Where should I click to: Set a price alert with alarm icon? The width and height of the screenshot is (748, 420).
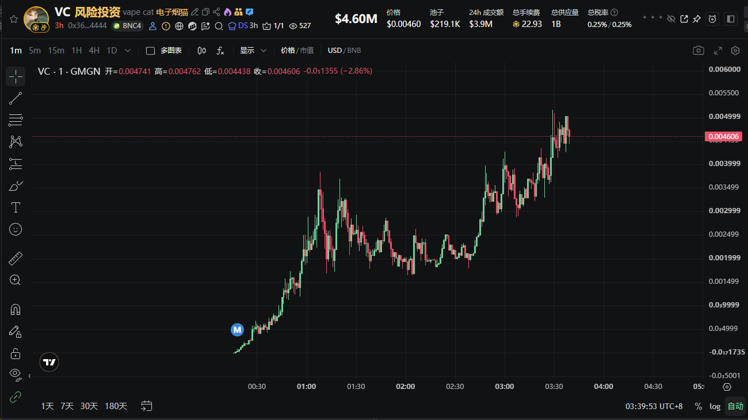[x=713, y=19]
